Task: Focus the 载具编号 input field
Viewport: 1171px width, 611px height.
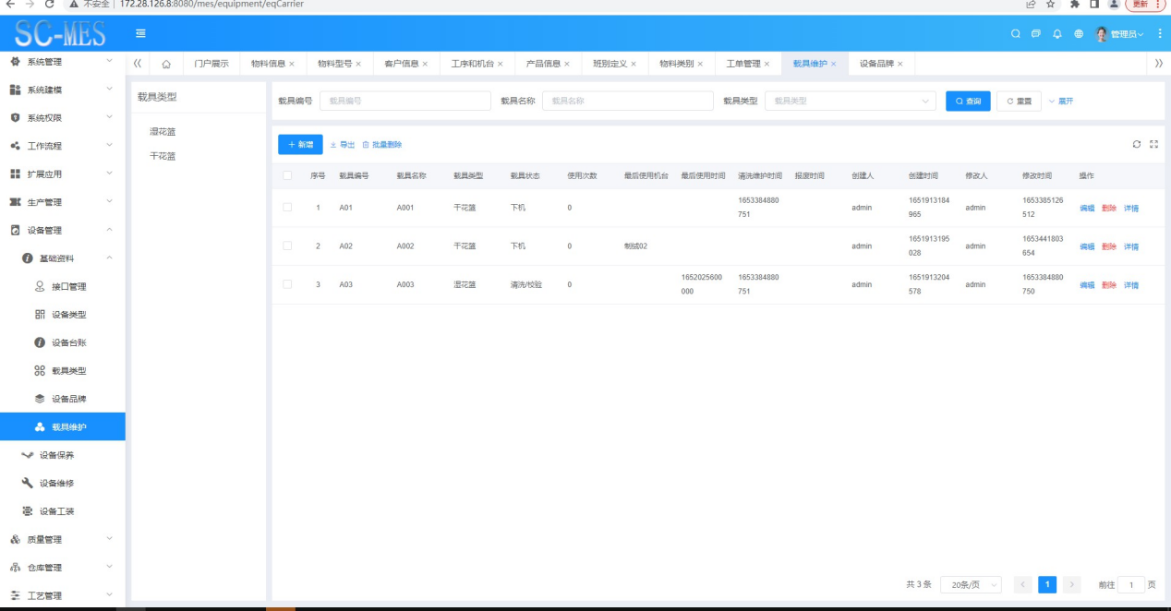Action: click(405, 101)
